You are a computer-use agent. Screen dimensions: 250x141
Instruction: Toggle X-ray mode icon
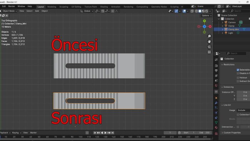point(192,11)
